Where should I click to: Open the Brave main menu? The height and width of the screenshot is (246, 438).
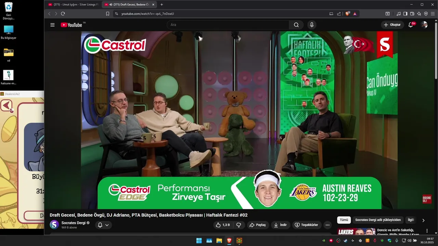pyautogui.click(x=433, y=14)
